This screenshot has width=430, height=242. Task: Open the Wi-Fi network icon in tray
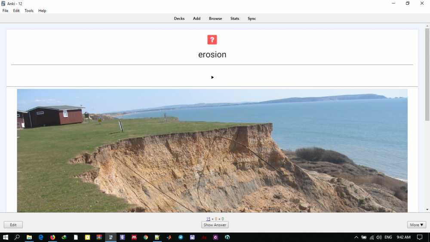pyautogui.click(x=372, y=237)
